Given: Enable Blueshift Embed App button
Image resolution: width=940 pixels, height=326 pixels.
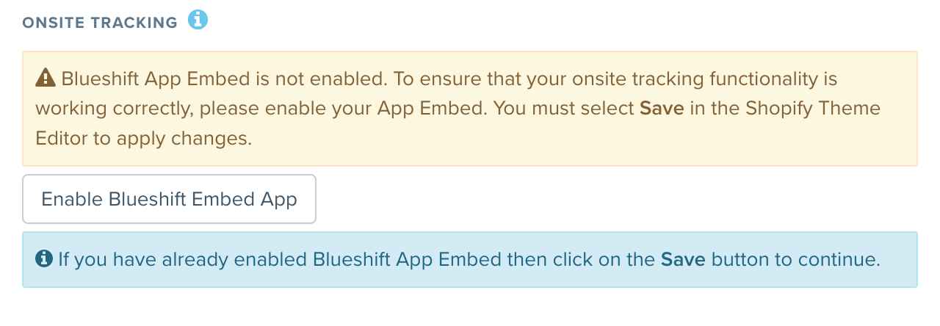Looking at the screenshot, I should (x=169, y=199).
